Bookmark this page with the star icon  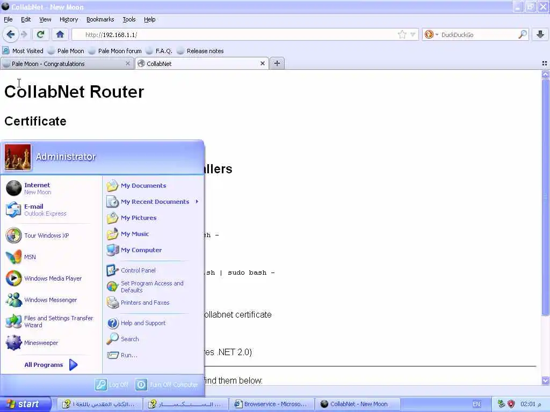coord(402,34)
